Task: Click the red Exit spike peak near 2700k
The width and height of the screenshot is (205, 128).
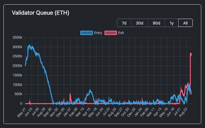Action: (191, 53)
